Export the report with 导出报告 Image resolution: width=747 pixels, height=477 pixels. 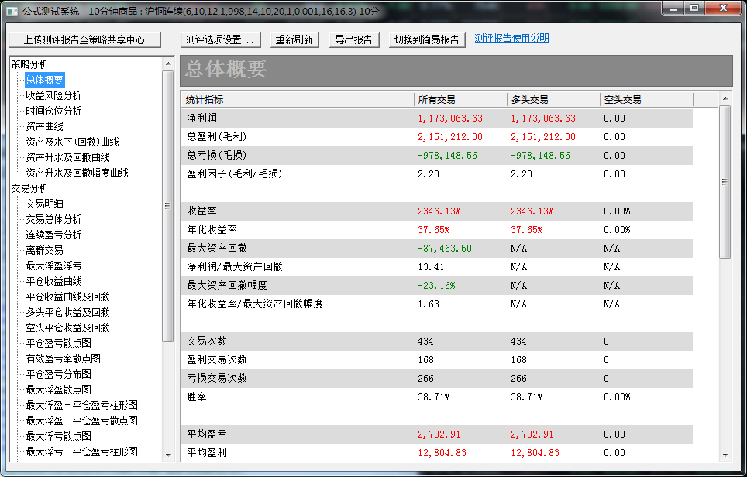[353, 39]
